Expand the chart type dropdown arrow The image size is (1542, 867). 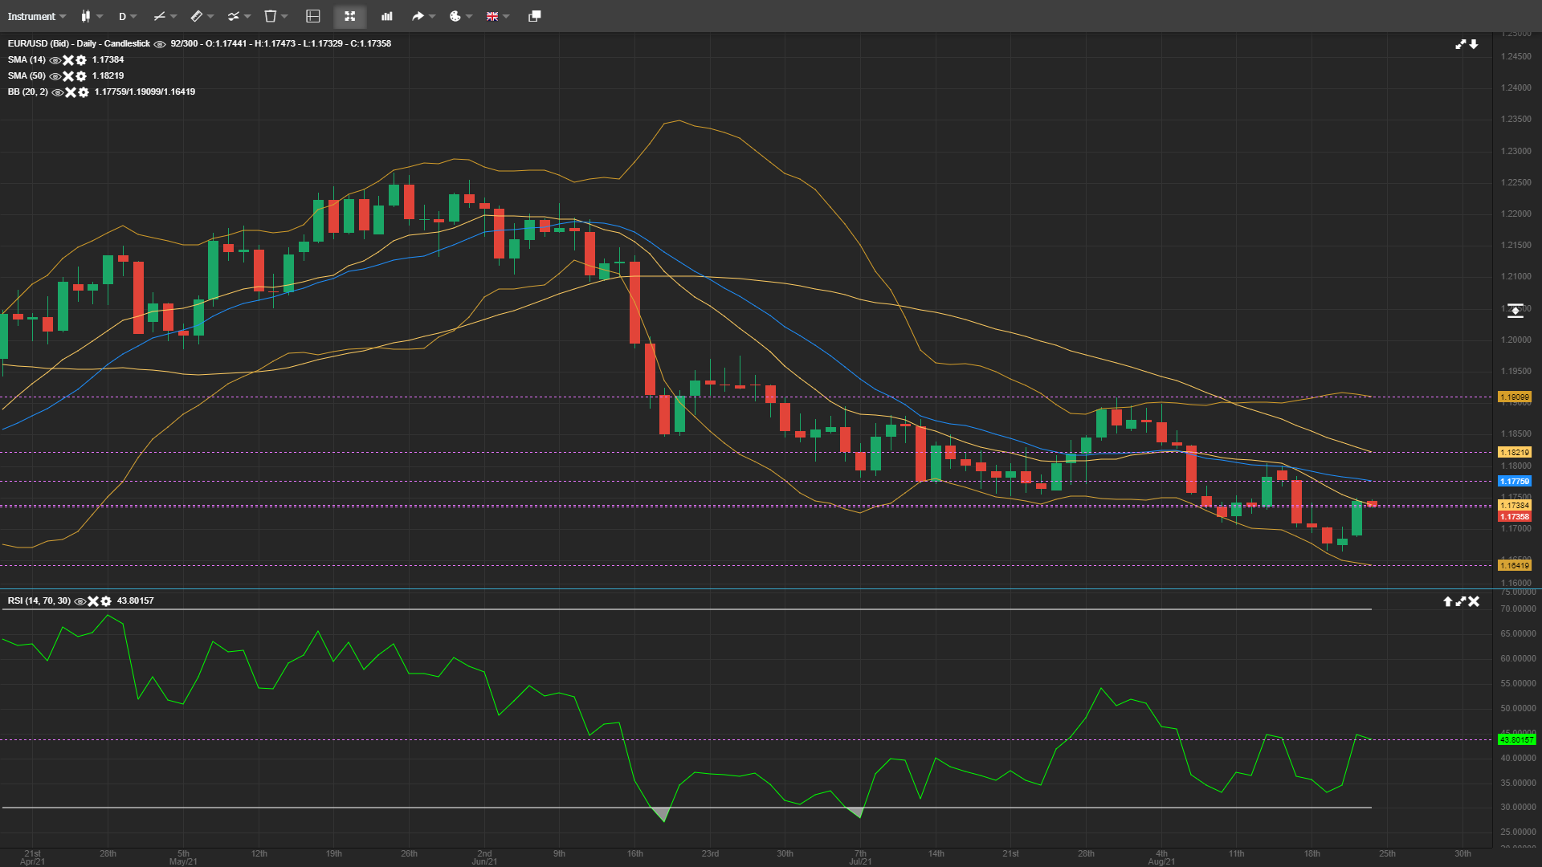click(x=100, y=17)
